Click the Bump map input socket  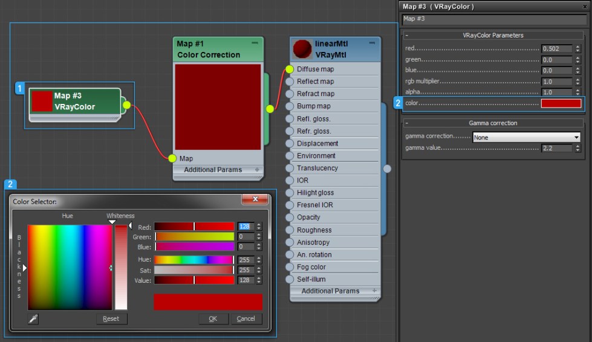pyautogui.click(x=290, y=106)
